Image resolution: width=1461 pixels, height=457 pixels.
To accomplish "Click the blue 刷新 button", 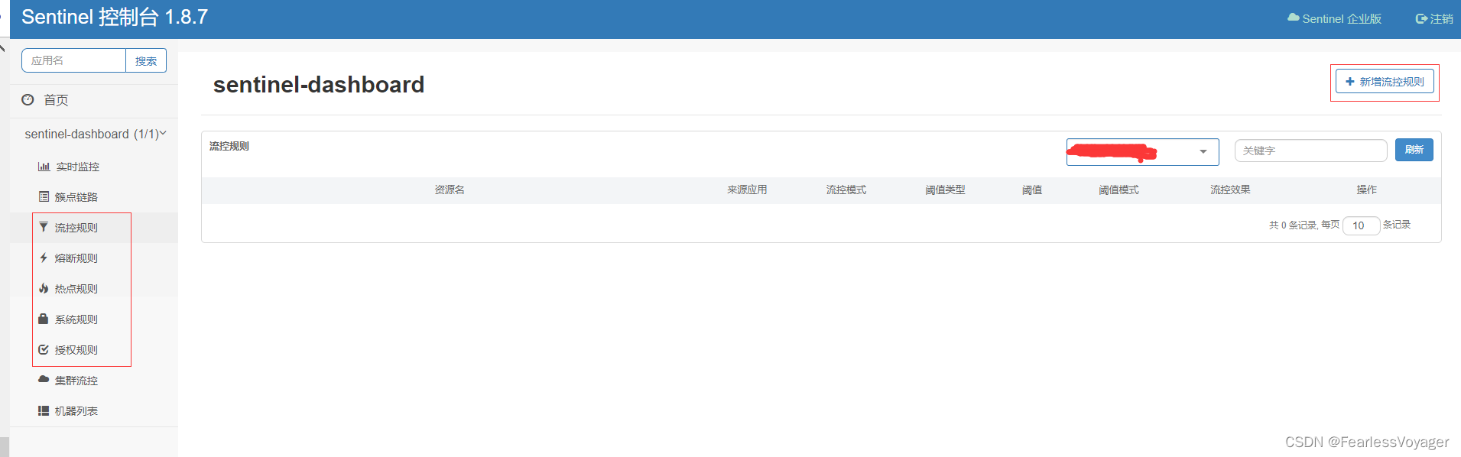I will tap(1414, 150).
